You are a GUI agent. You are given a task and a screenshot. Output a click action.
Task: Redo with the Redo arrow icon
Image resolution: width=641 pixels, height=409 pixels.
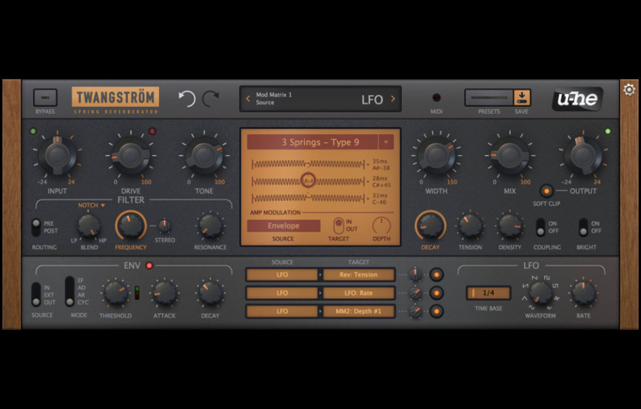tap(211, 99)
